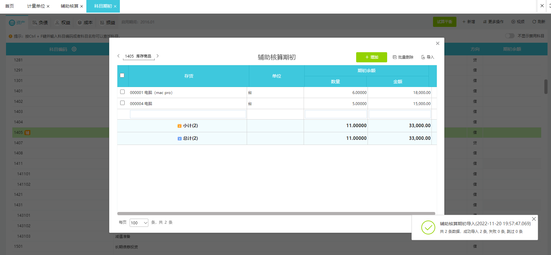The image size is (551, 255).
Task: Toggle select-all checkbox in table header
Action: (122, 75)
